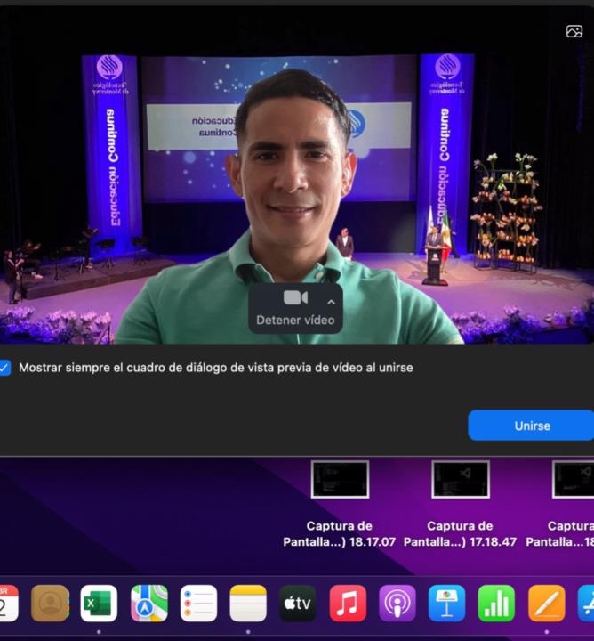Viewport: 594px width, 641px height.
Task: Launch Maps from the dock
Action: (148, 604)
